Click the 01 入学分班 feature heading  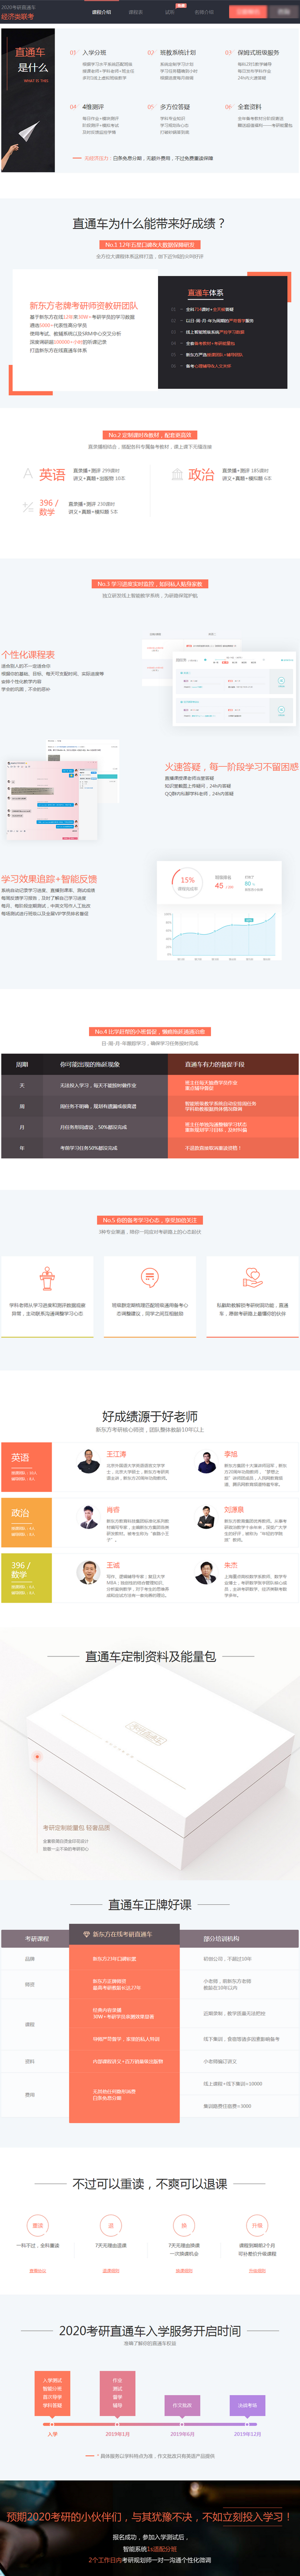87,53
